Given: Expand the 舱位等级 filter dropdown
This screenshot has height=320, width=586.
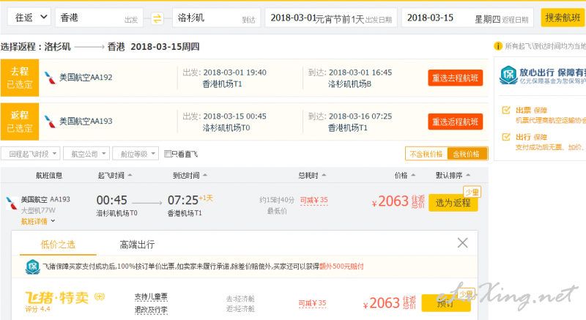Looking at the screenshot, I should 136,154.
